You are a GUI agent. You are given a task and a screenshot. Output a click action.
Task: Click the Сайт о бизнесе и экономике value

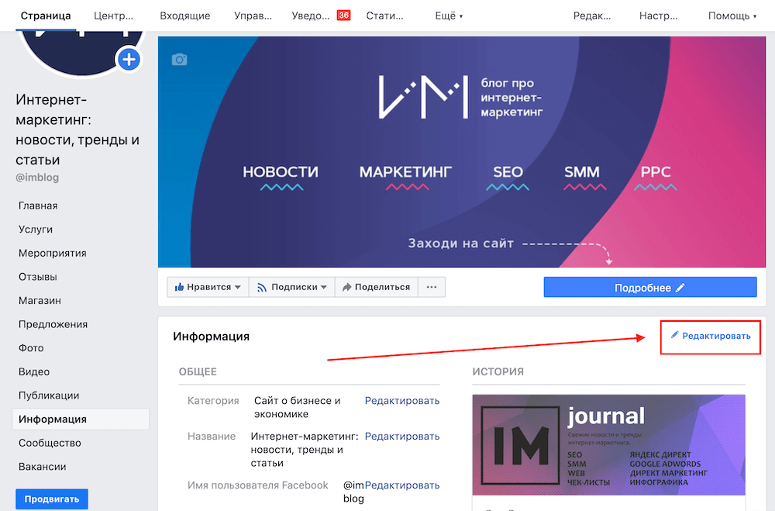298,407
